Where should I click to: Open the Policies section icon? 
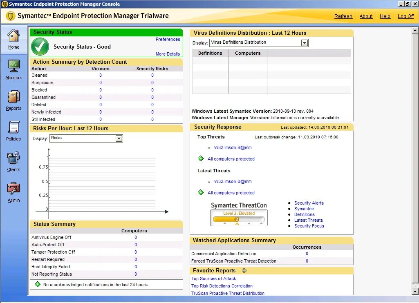pos(13,127)
